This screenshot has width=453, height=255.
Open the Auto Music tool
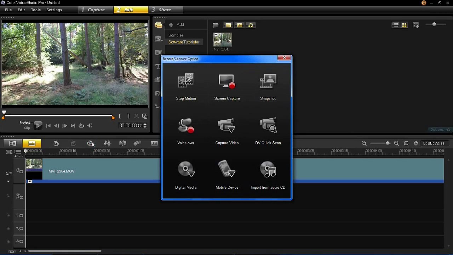click(x=122, y=143)
